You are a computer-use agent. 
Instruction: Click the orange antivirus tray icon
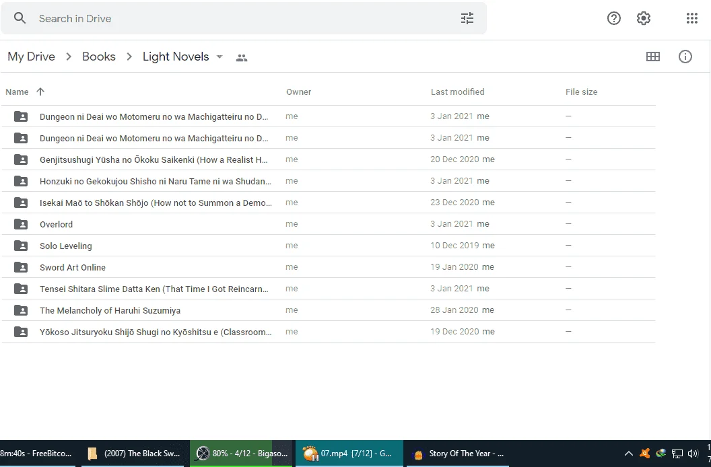(x=645, y=454)
